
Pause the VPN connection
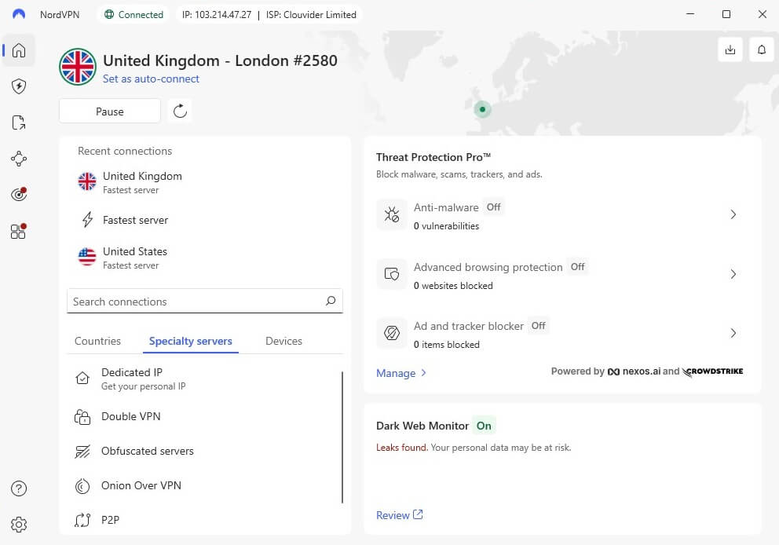click(x=110, y=111)
